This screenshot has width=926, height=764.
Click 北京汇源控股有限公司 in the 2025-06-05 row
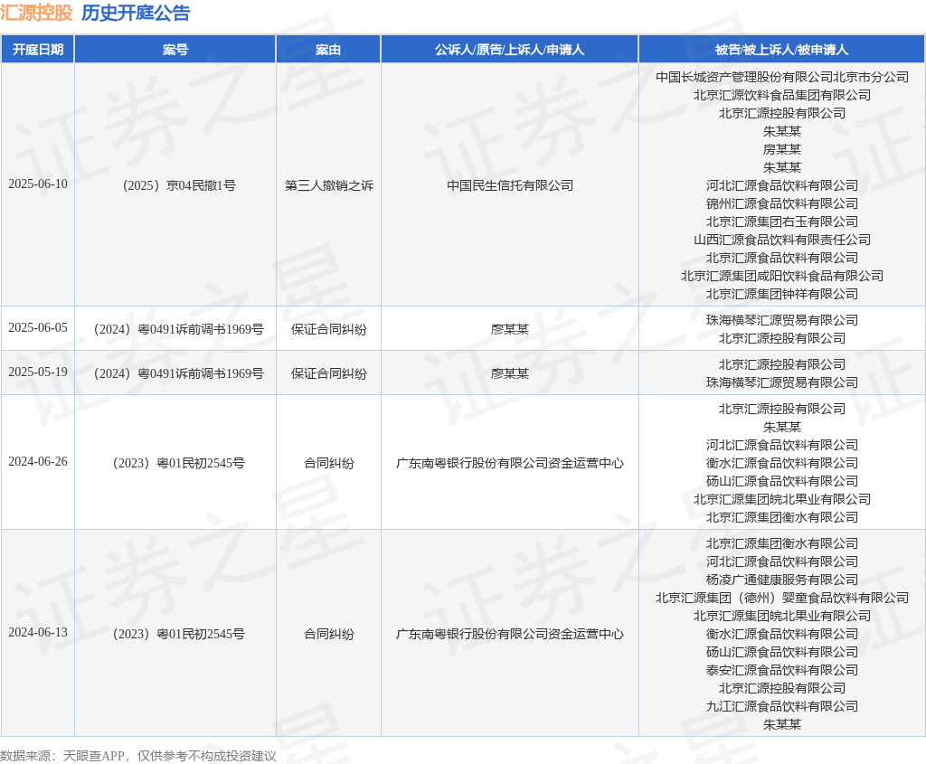pyautogui.click(x=782, y=338)
